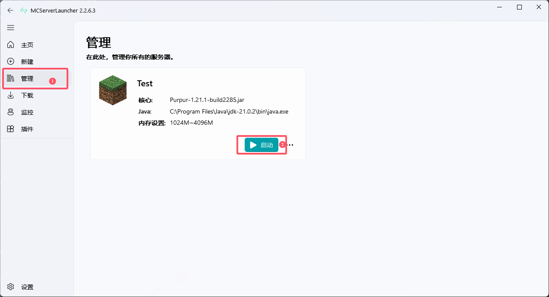549x297 pixels.
Task: Open the 新建 page in sidebar
Action: coord(37,62)
